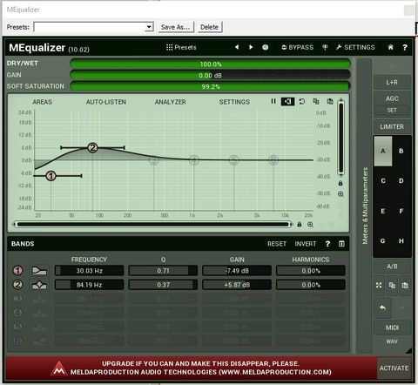The height and width of the screenshot is (385, 418).
Task: Select preset slot C
Action: (383, 181)
